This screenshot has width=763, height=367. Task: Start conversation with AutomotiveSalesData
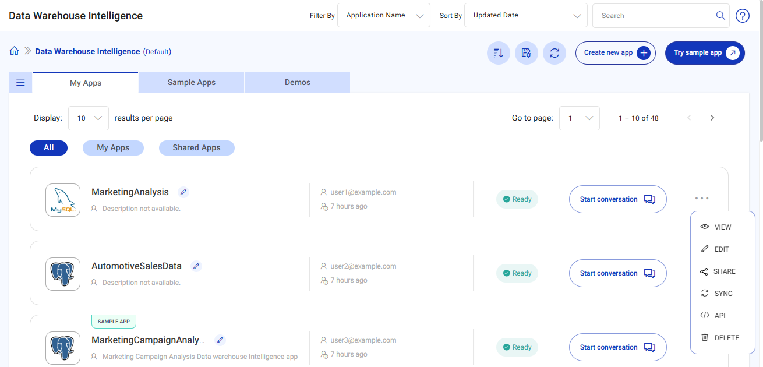pyautogui.click(x=617, y=273)
